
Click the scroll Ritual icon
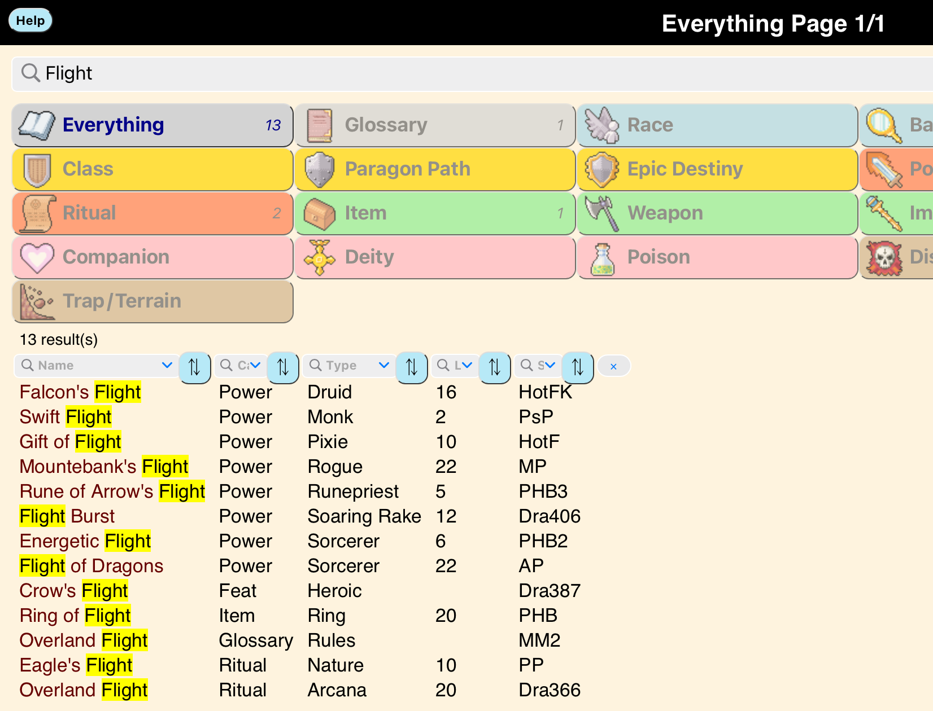tap(37, 214)
